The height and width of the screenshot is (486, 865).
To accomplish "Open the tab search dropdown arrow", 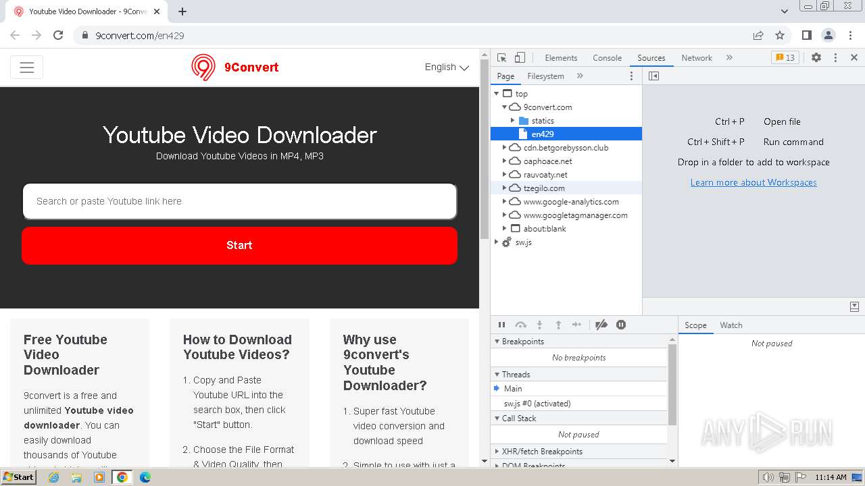I will click(785, 11).
